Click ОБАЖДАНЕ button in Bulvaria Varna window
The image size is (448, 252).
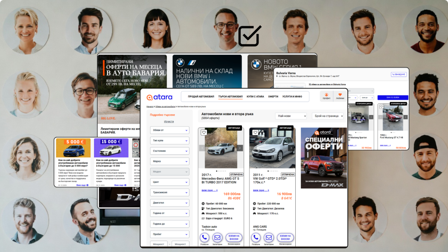399,74
